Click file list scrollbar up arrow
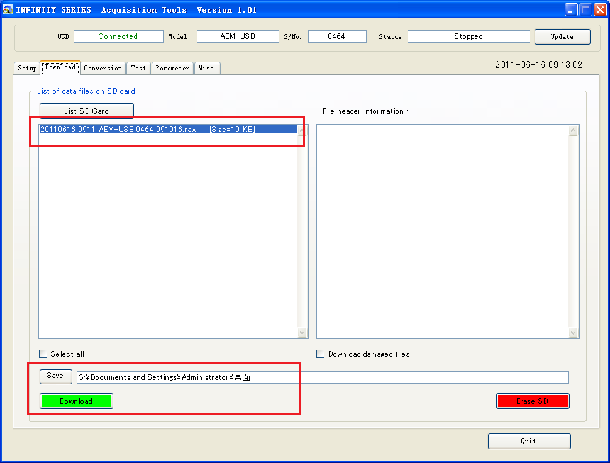Screen dimensions: 610x463 302,131
